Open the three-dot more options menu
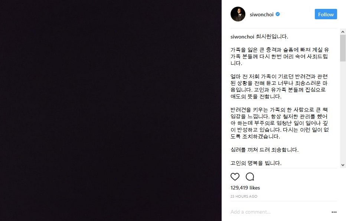Image resolution: width=346 pixels, height=221 pixels. click(334, 212)
